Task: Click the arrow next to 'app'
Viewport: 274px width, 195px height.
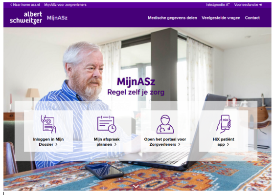Action: (228, 144)
